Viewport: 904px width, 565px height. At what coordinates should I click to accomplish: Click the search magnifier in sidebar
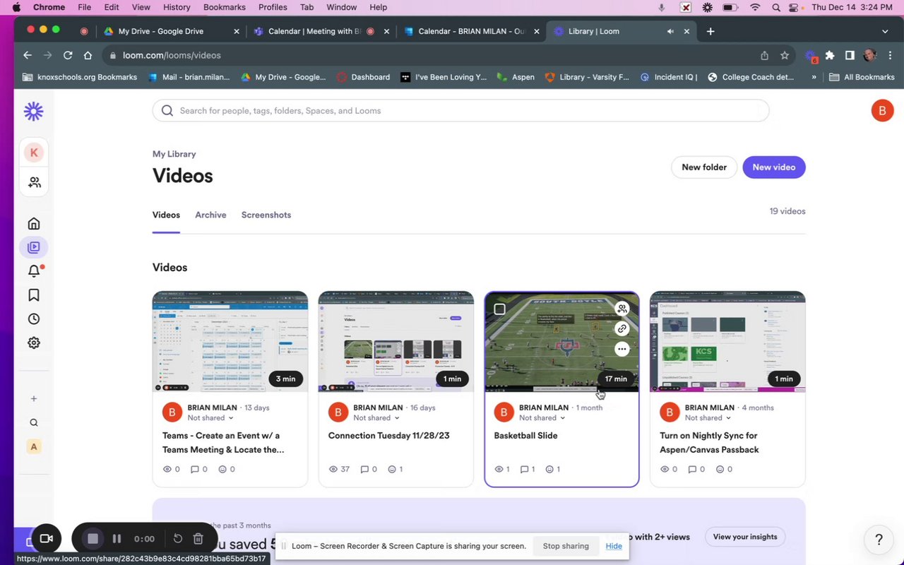click(33, 423)
